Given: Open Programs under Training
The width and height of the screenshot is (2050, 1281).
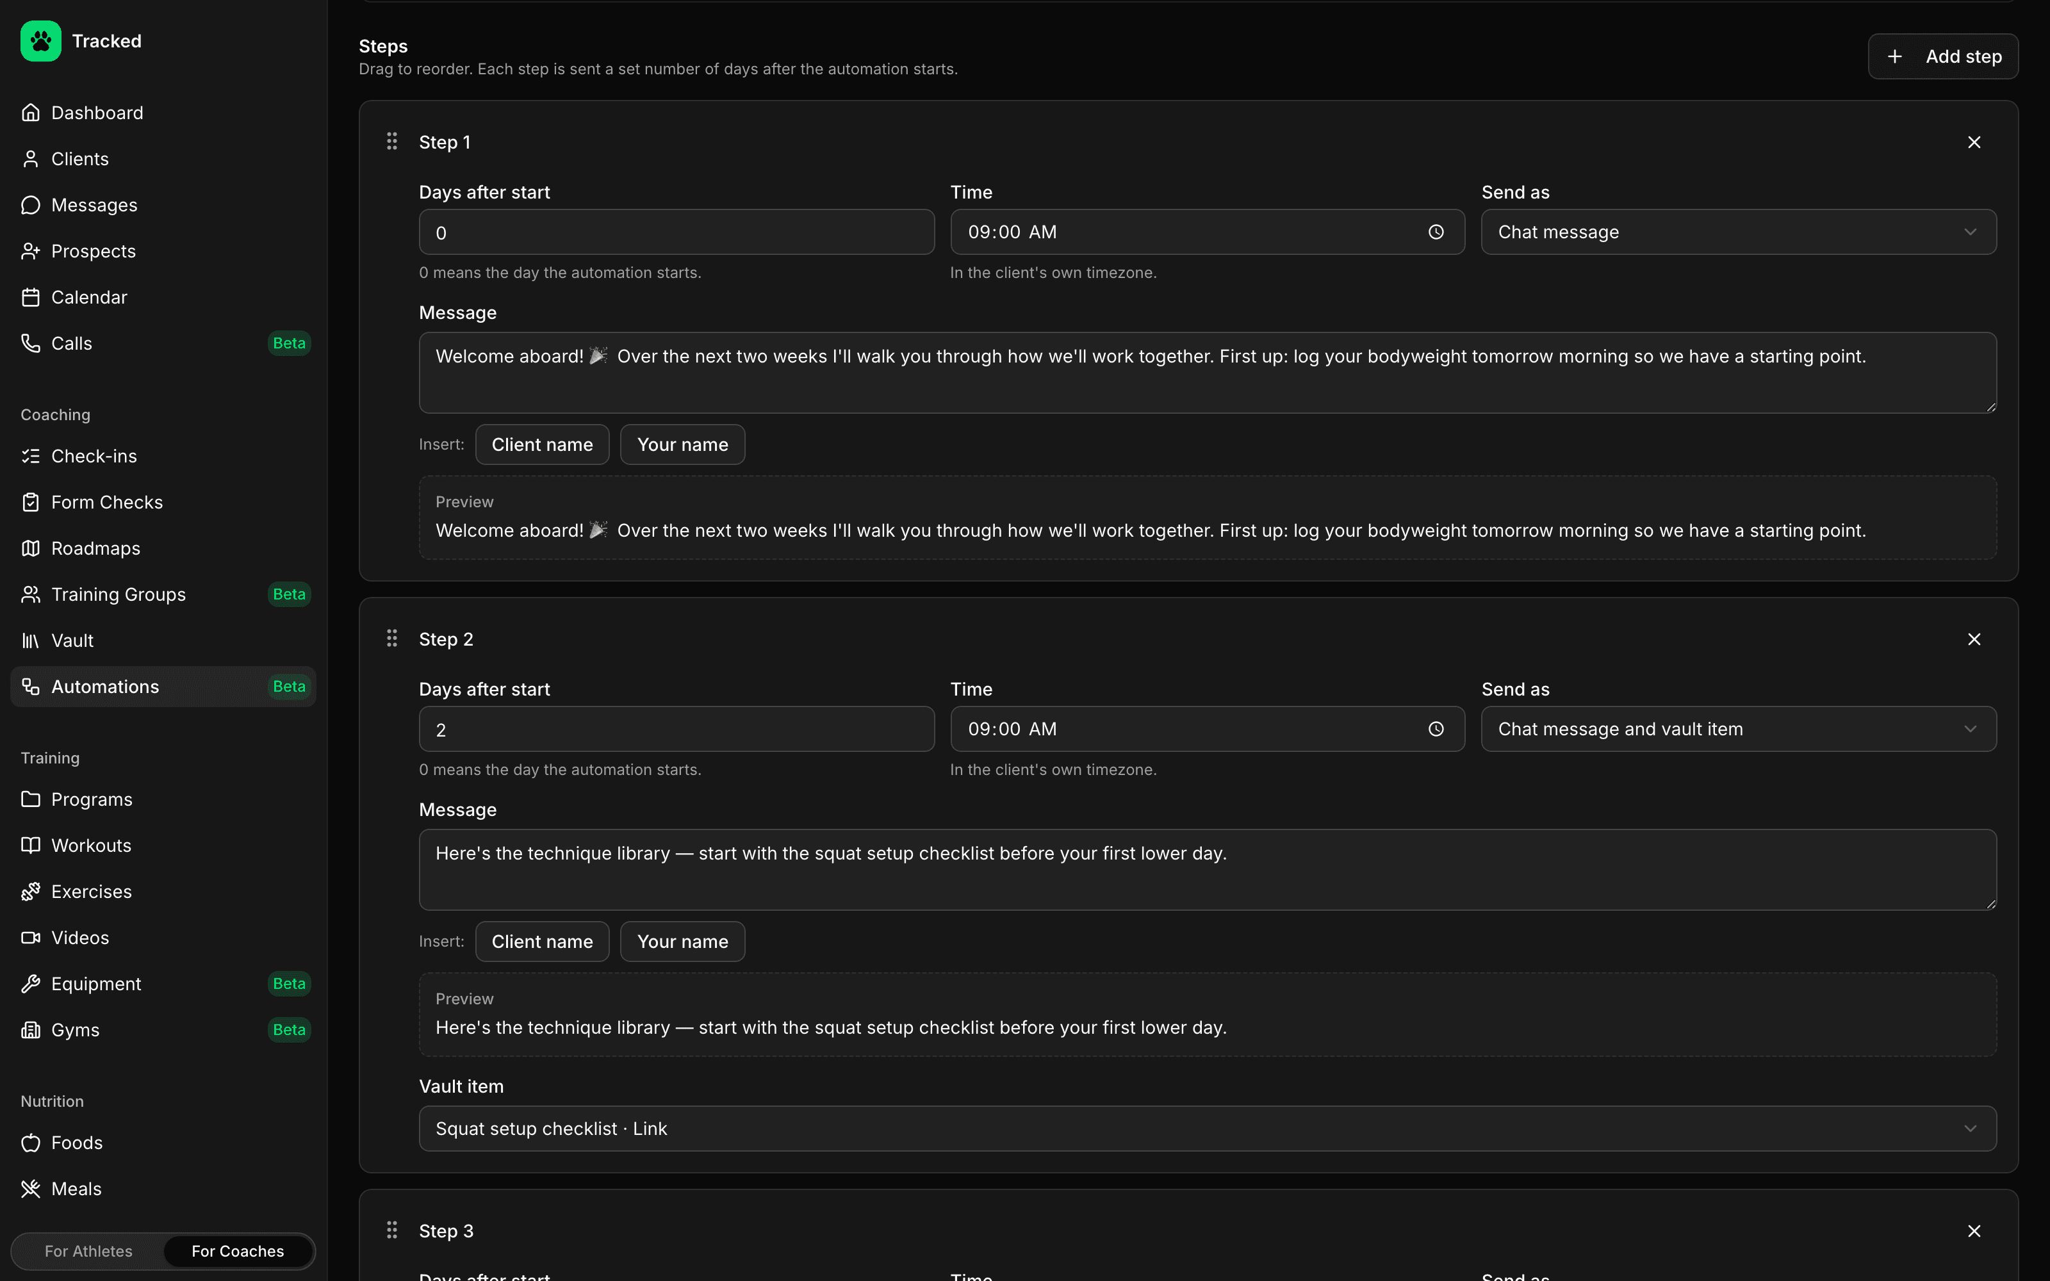Looking at the screenshot, I should (163, 799).
